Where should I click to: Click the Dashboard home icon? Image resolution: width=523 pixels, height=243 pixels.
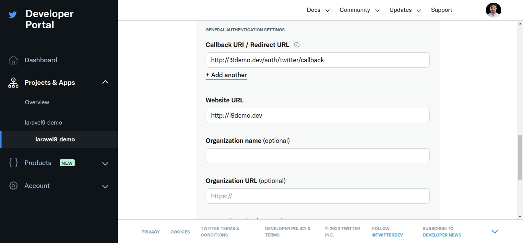pyautogui.click(x=13, y=60)
